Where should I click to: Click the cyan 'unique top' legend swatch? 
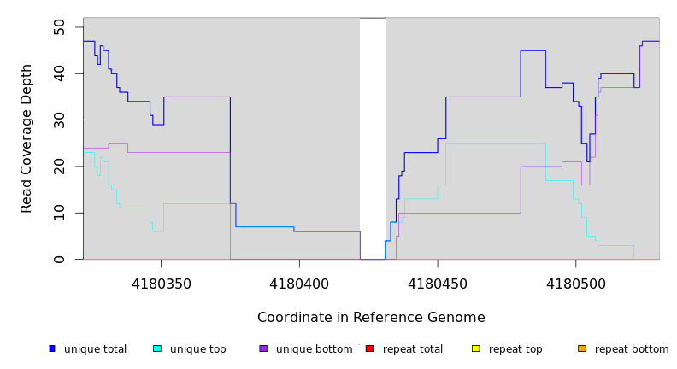pyautogui.click(x=157, y=348)
